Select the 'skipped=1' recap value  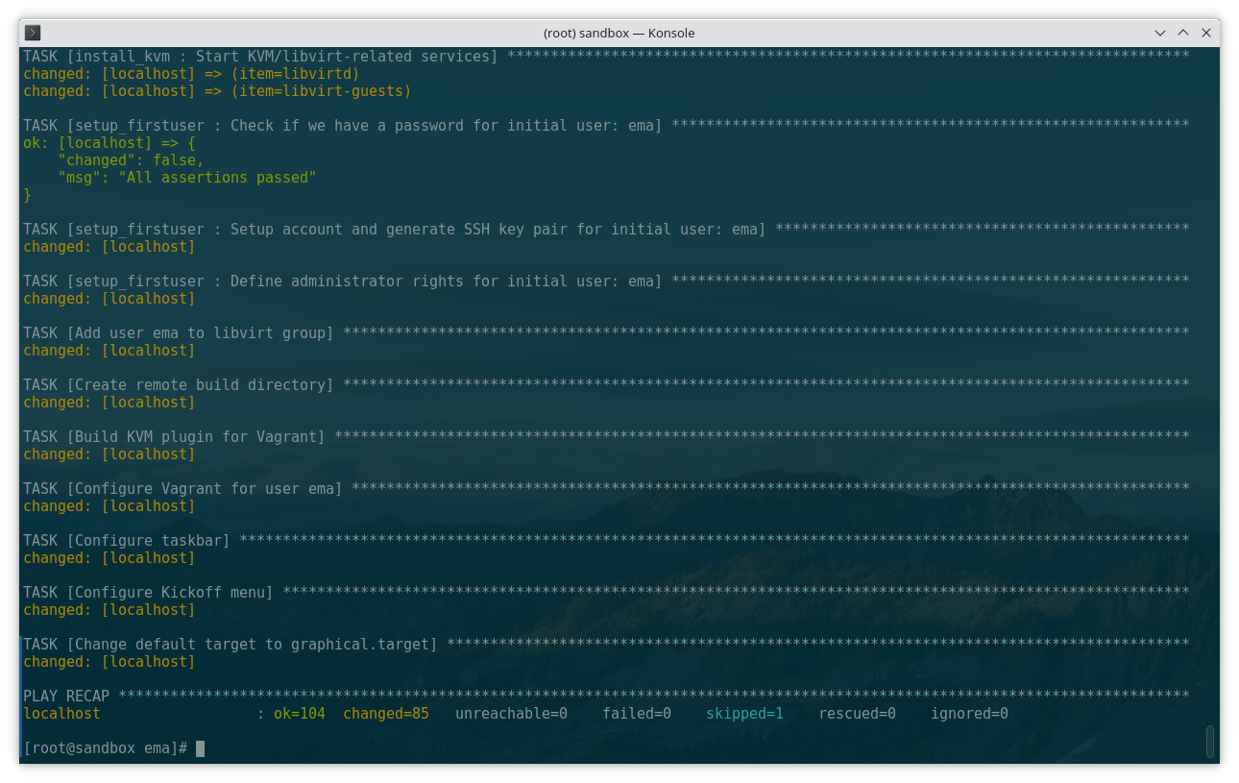point(745,714)
